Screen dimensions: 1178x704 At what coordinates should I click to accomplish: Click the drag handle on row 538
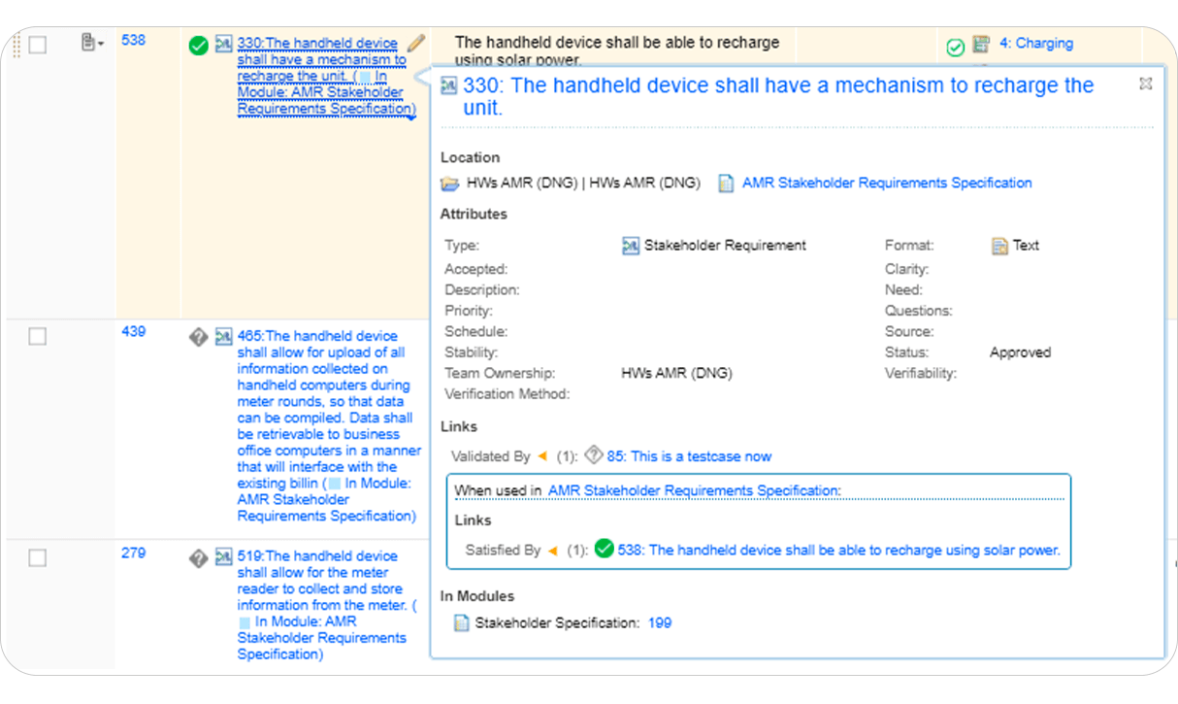pyautogui.click(x=16, y=45)
